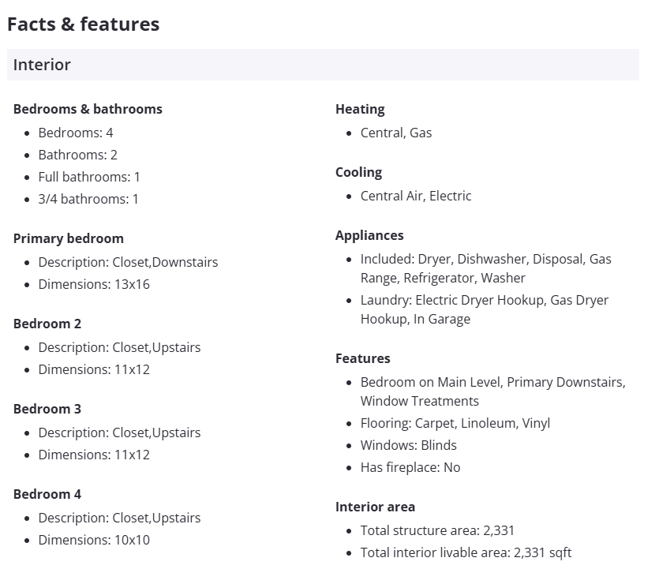Click the Appliances subheading
The image size is (659, 569).
click(369, 235)
